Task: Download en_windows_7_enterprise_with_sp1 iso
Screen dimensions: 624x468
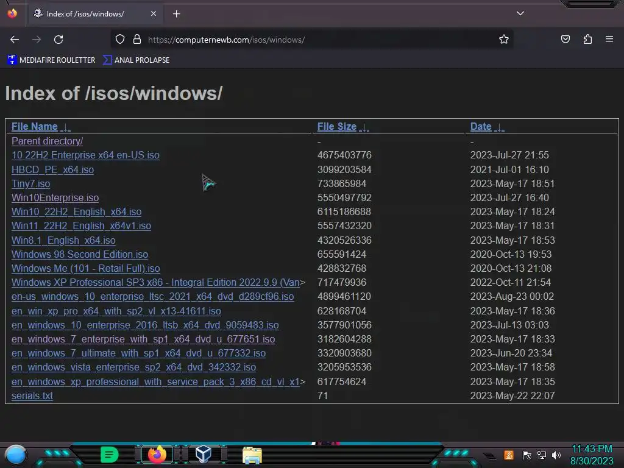Action: pyautogui.click(x=143, y=339)
